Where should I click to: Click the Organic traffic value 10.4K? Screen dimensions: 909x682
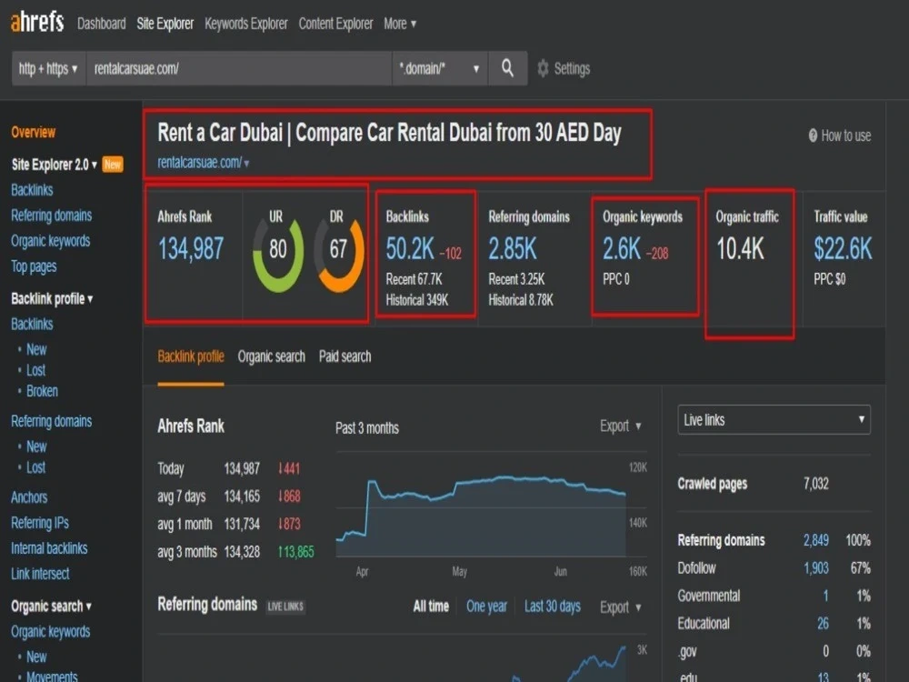tap(740, 249)
